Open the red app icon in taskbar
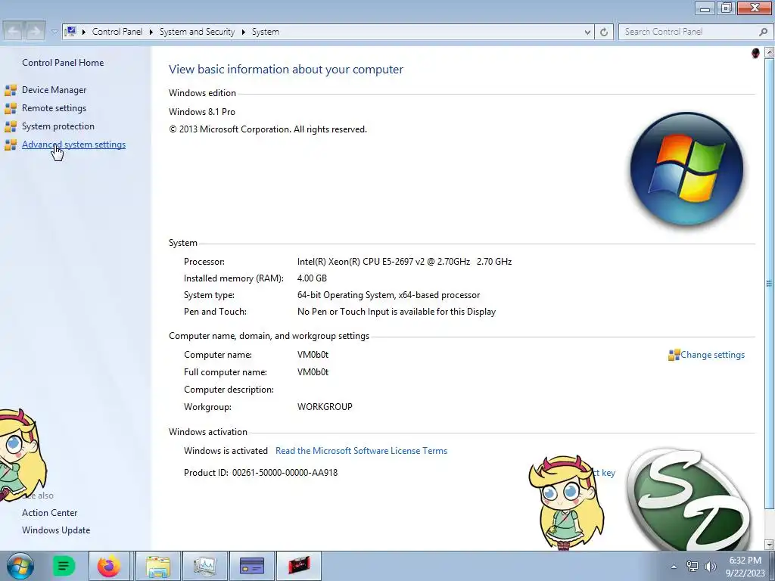The width and height of the screenshot is (775, 581). 299,566
